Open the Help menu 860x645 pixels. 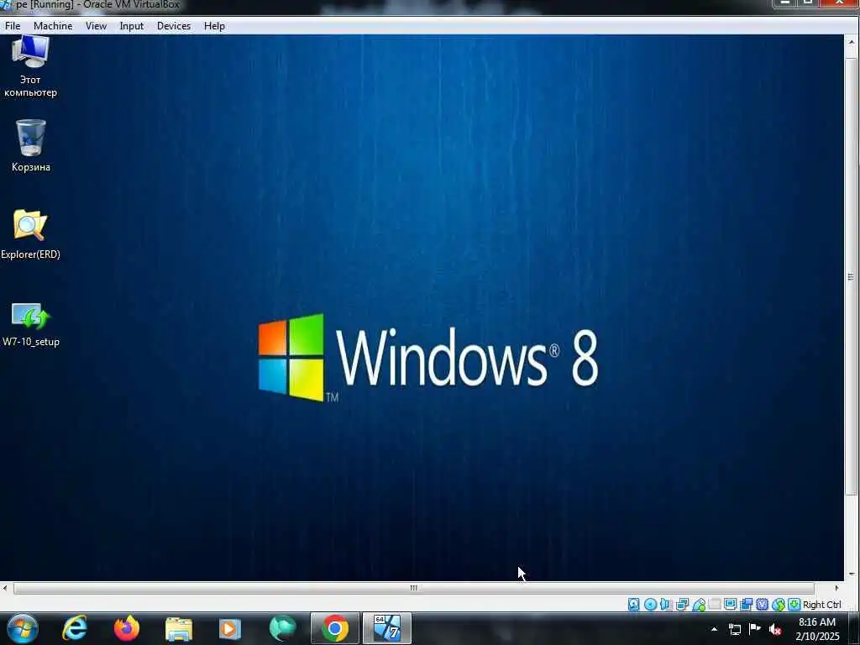[214, 26]
